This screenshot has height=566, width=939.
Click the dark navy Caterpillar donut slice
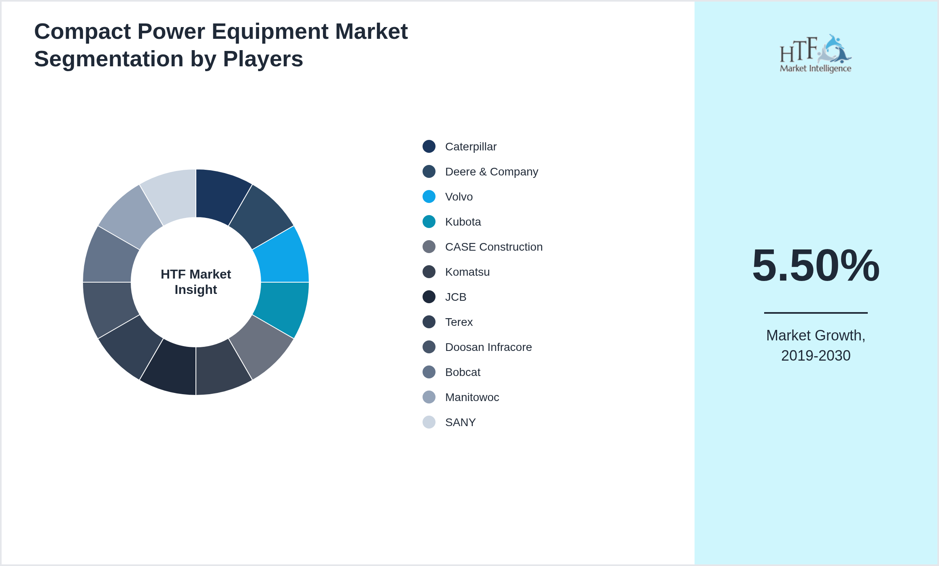(219, 196)
